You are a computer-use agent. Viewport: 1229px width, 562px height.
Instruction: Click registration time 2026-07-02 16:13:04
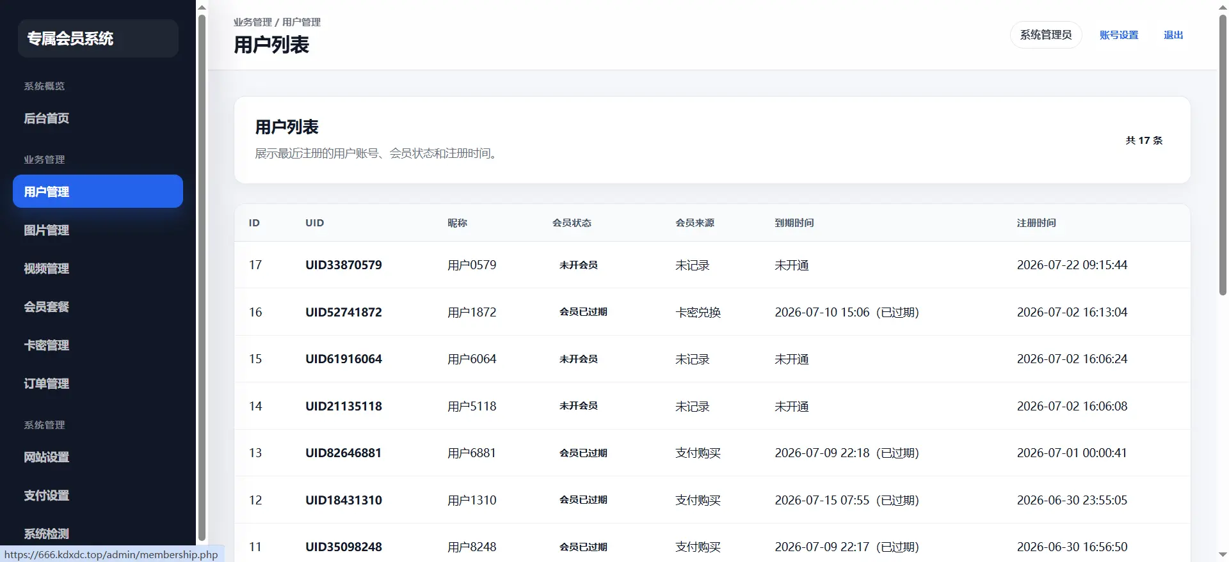tap(1072, 312)
